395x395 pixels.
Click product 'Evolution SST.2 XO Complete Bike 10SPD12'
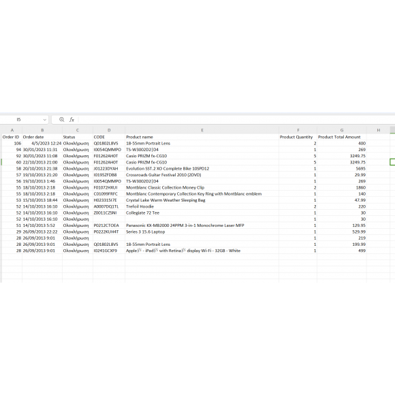click(202, 168)
